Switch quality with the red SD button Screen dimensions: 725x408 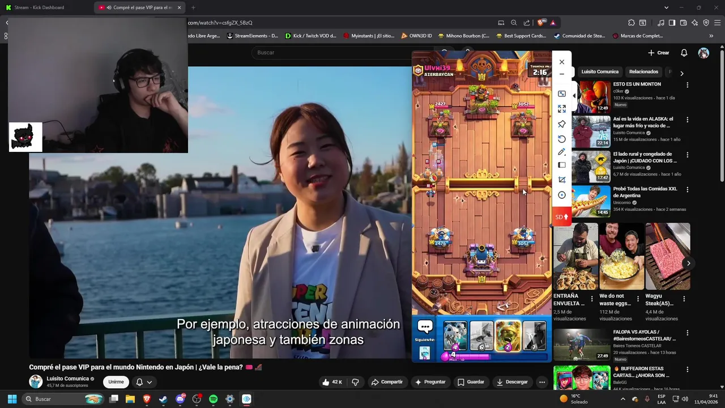(x=561, y=217)
